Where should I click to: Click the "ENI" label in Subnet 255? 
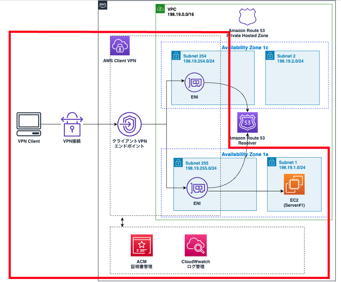[x=197, y=203]
